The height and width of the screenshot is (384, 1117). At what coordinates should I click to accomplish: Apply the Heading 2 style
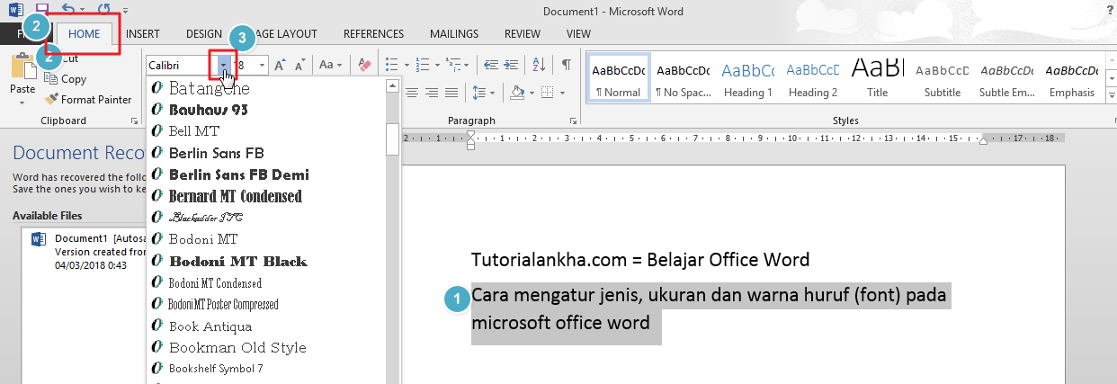[812, 79]
